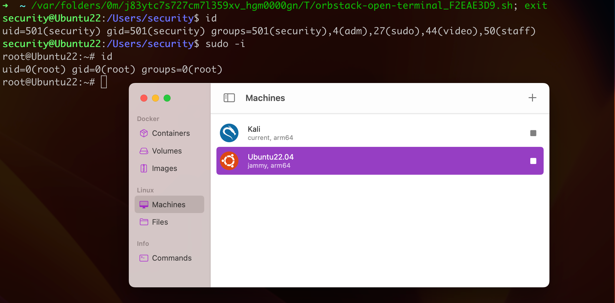Maximize the OrbStack window with green button

pyautogui.click(x=167, y=98)
